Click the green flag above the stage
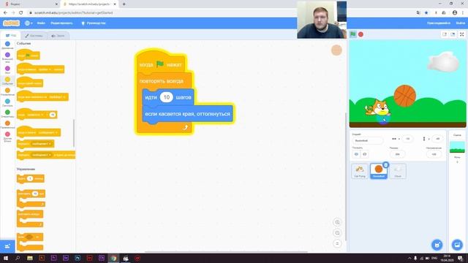The height and width of the screenshot is (263, 468). click(352, 34)
